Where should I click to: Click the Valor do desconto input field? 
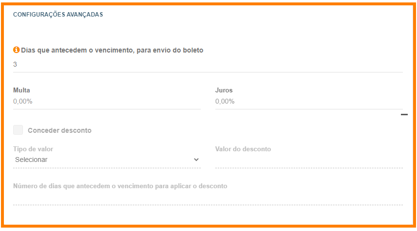(x=309, y=160)
